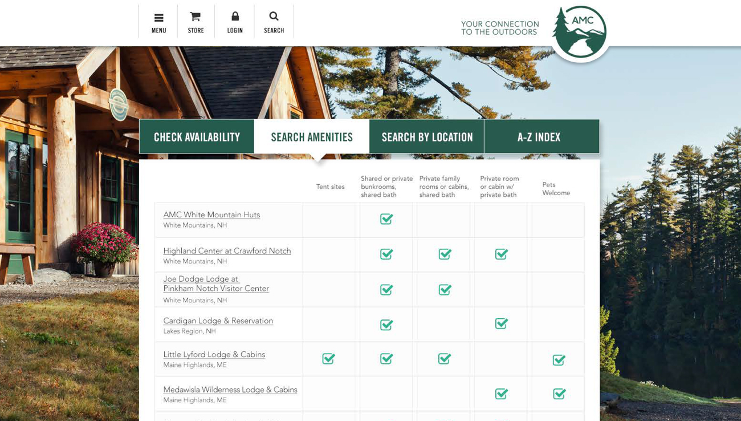Click Little Lyford tent sites checkmark

click(x=328, y=358)
